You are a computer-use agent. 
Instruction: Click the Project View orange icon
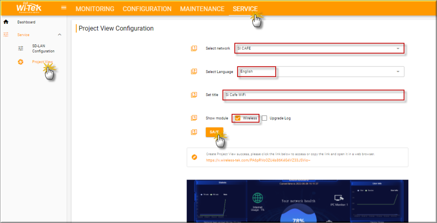click(x=20, y=62)
